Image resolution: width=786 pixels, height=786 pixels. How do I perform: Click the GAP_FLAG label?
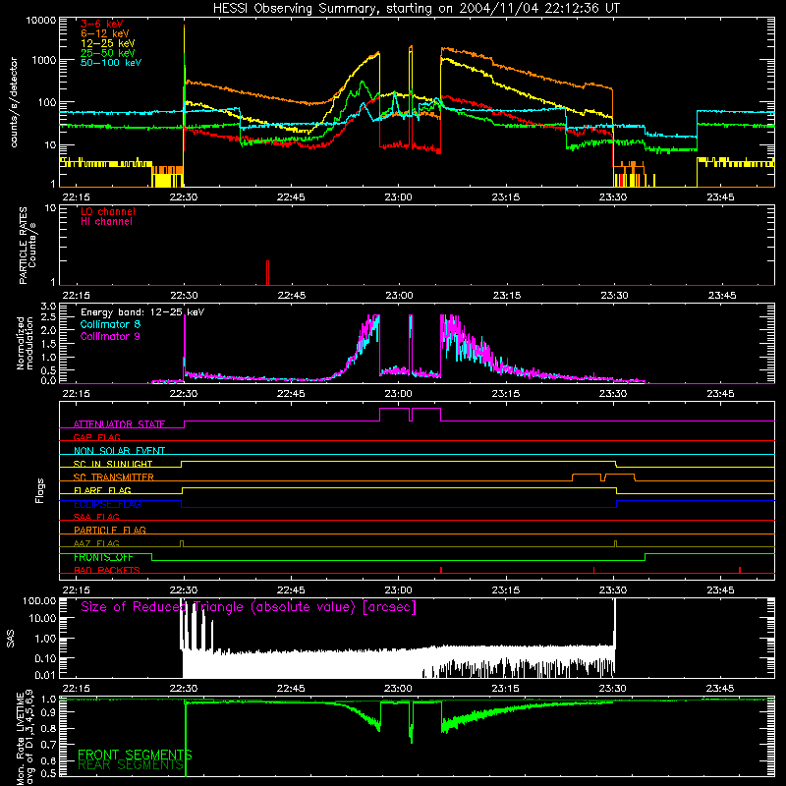click(x=96, y=437)
